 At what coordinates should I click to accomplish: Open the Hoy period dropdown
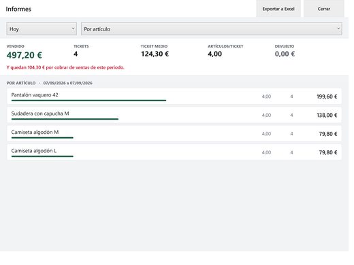coord(42,29)
